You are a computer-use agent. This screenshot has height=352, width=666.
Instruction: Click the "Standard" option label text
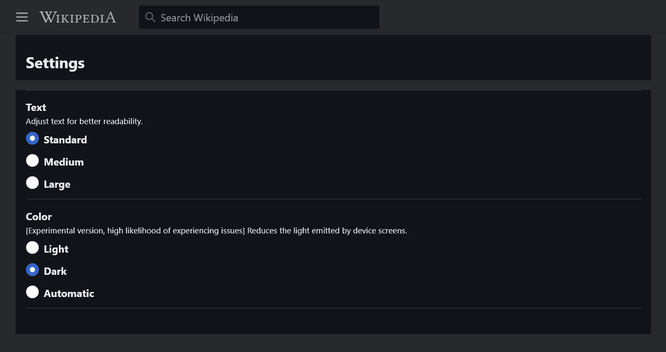tap(65, 140)
